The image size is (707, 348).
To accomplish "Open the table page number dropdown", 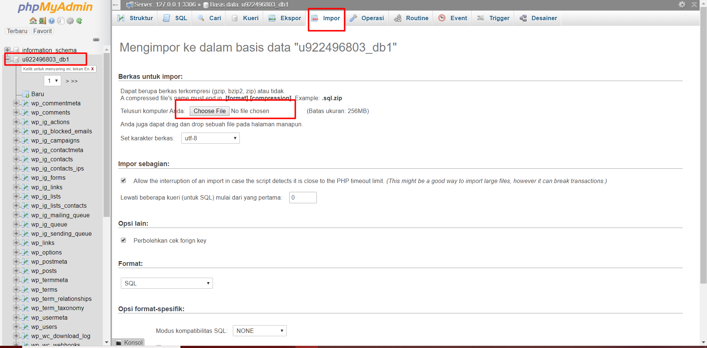I will [52, 81].
